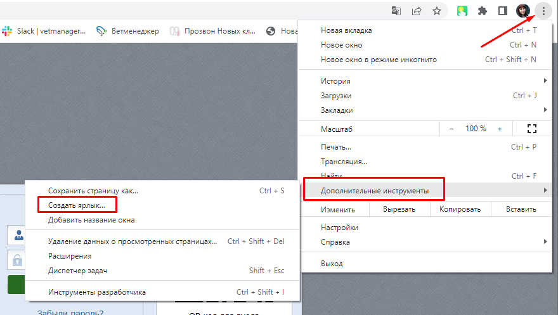Increase zoom with the plus button
558x315 pixels.
[500, 129]
